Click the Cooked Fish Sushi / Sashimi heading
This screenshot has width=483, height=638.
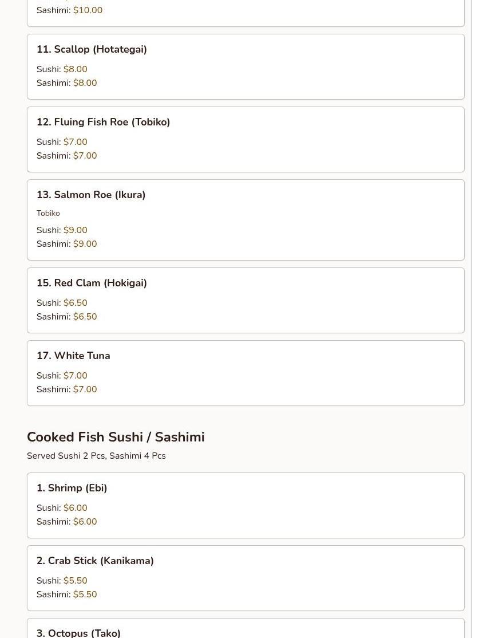[116, 437]
